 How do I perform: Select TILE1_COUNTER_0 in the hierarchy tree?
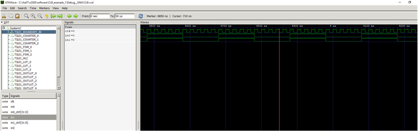point(26,36)
